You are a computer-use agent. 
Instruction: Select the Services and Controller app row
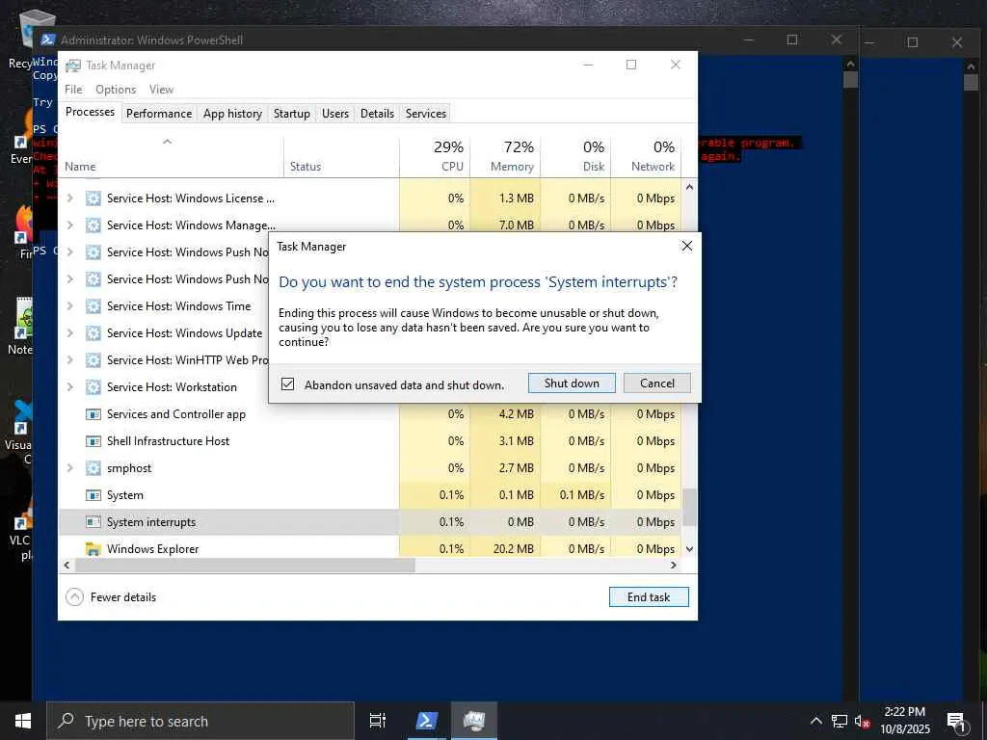pyautogui.click(x=370, y=414)
